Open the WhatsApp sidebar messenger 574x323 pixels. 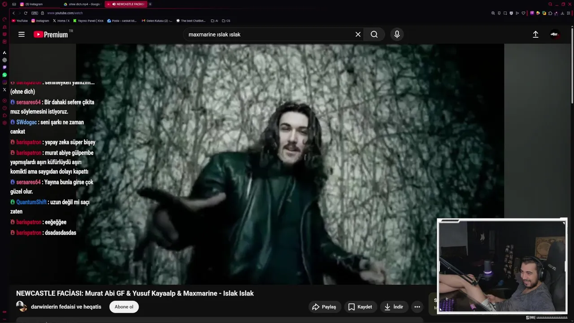point(4,75)
